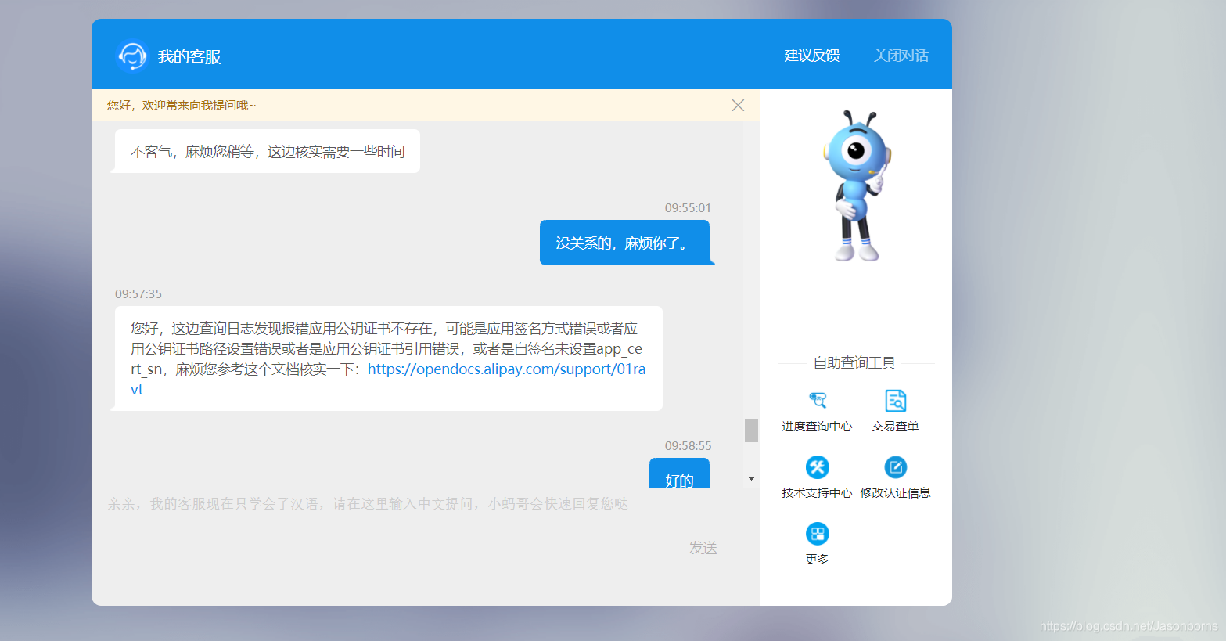The image size is (1226, 641).
Task: Open 建议反馈 feedback link
Action: click(811, 56)
